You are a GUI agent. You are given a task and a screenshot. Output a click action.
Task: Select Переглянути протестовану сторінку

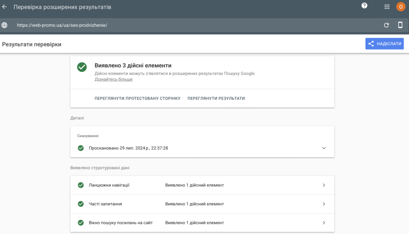137,98
